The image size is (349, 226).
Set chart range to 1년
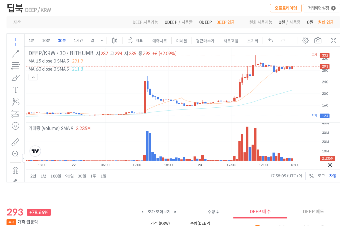pyautogui.click(x=43, y=176)
